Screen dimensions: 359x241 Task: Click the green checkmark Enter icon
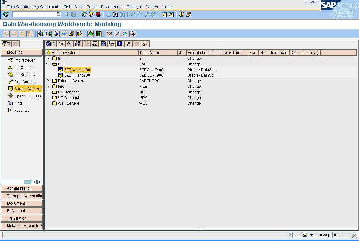coord(6,14)
